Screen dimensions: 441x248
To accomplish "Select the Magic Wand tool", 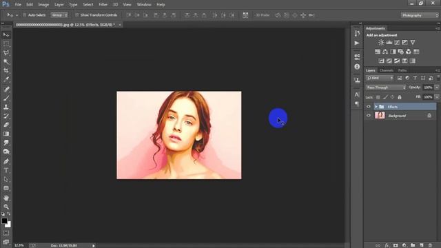I will (6, 61).
